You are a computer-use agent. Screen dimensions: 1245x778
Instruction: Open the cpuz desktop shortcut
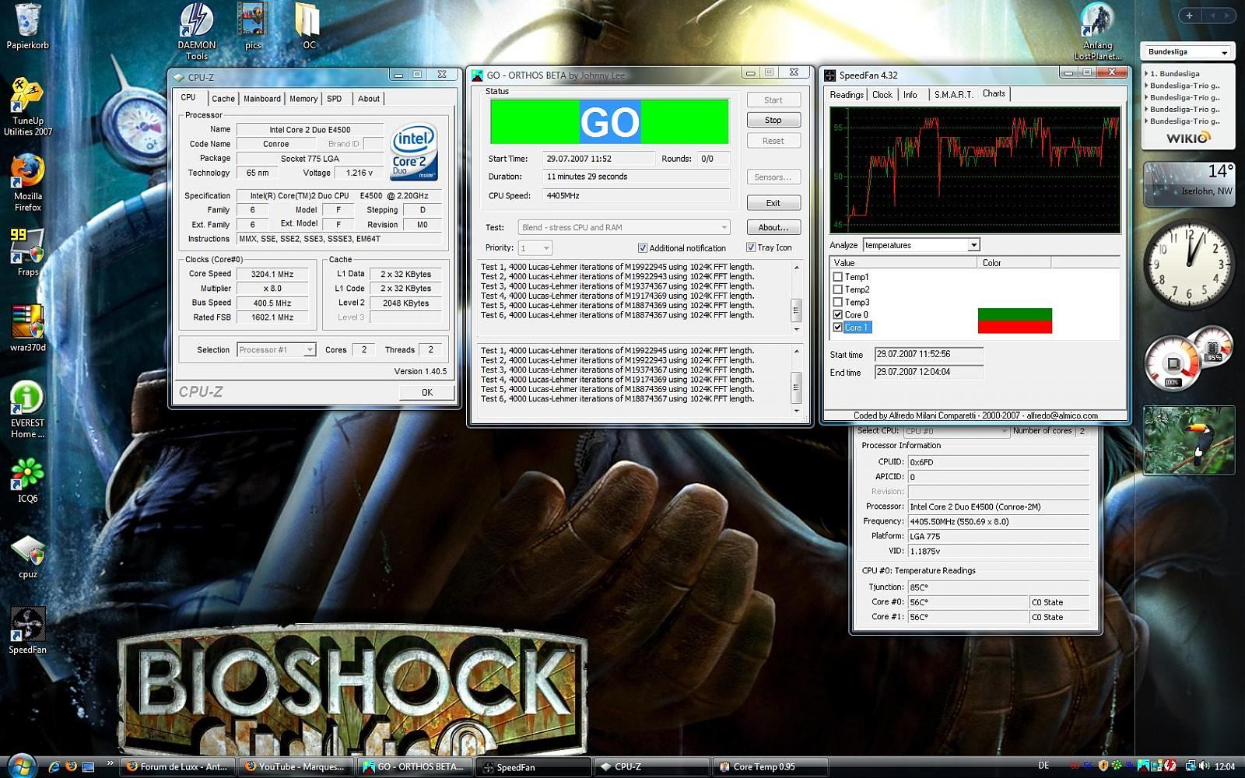click(x=27, y=555)
